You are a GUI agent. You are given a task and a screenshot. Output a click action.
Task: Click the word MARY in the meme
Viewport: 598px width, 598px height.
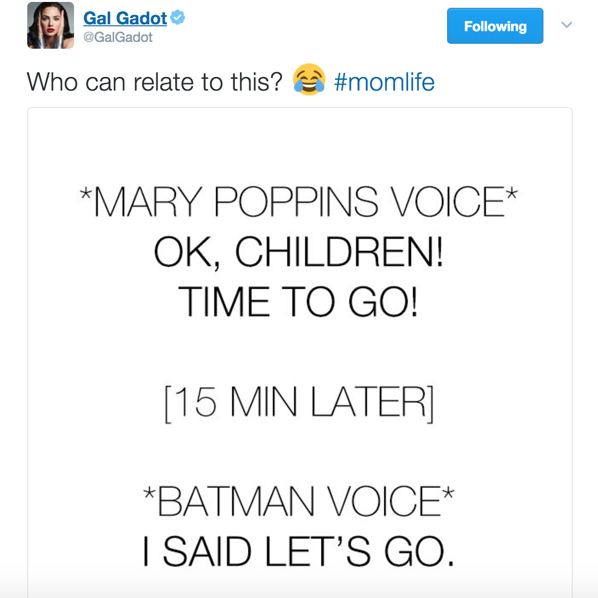point(147,202)
